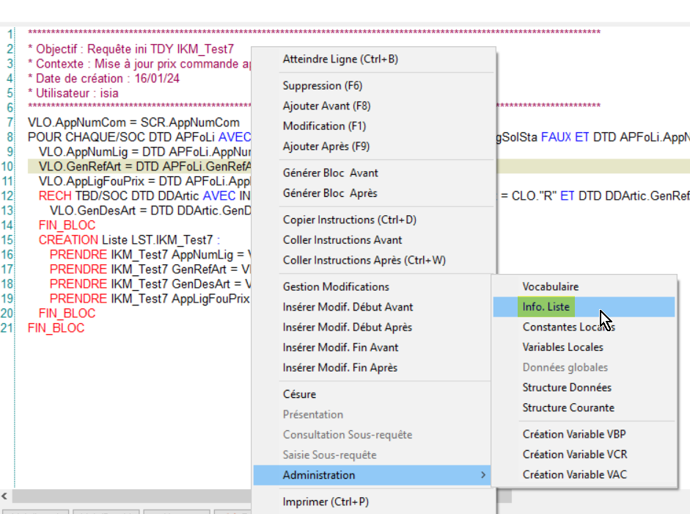The image size is (690, 514).
Task: Click code line 15 CREATION Liste
Action: click(128, 240)
